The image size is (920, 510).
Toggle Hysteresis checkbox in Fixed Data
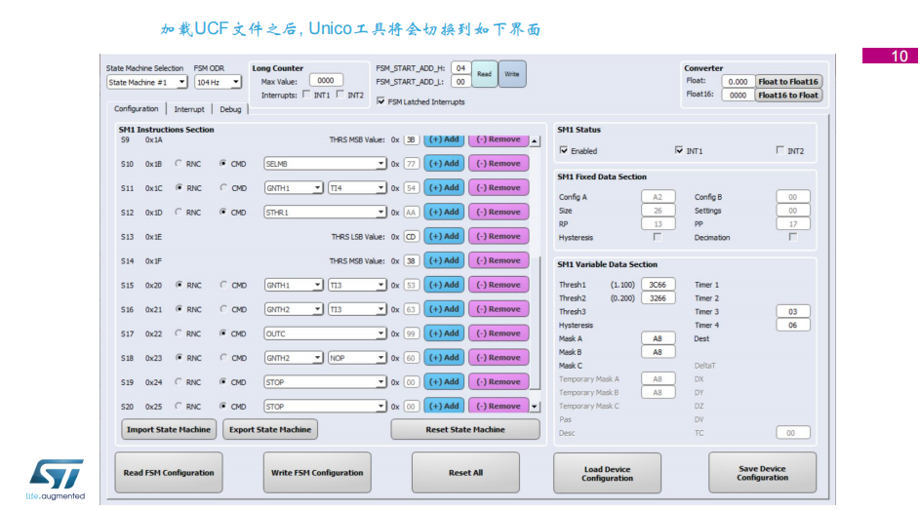pos(658,237)
